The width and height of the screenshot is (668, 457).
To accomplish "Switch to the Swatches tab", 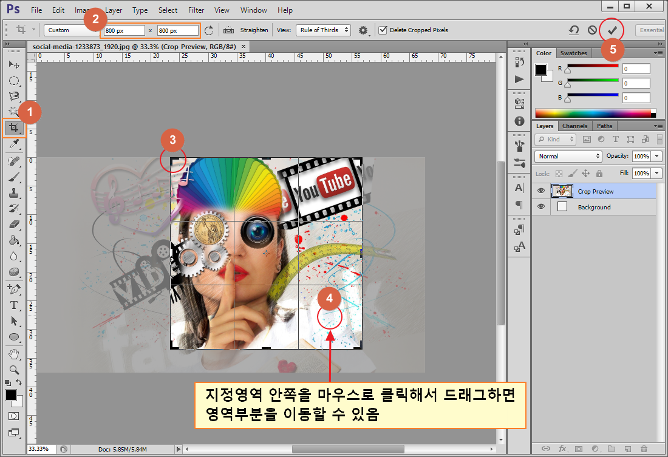I will tap(573, 53).
